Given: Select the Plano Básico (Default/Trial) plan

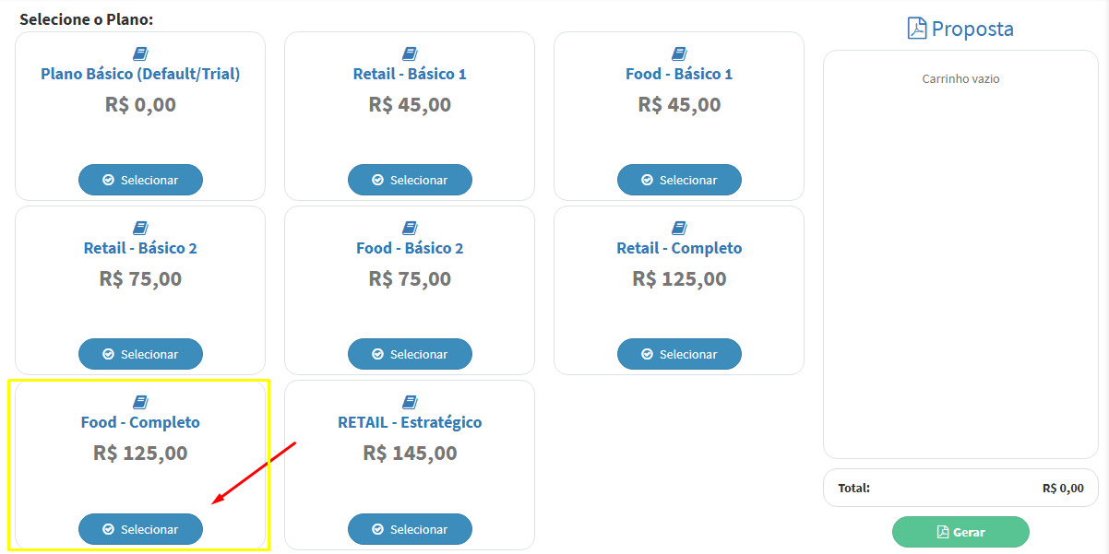Looking at the screenshot, I should coord(140,180).
